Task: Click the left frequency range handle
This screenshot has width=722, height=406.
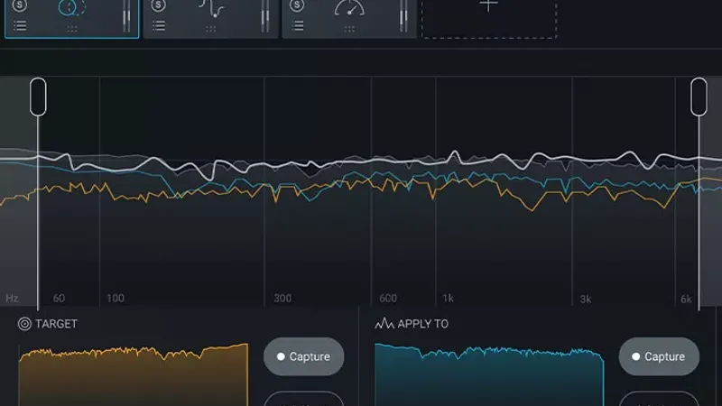Action: point(38,97)
